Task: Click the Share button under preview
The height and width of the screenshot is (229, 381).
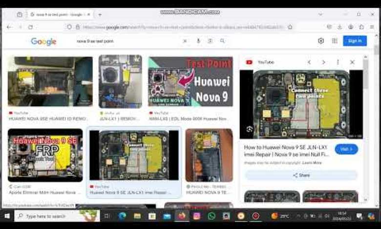Action: coord(301,175)
